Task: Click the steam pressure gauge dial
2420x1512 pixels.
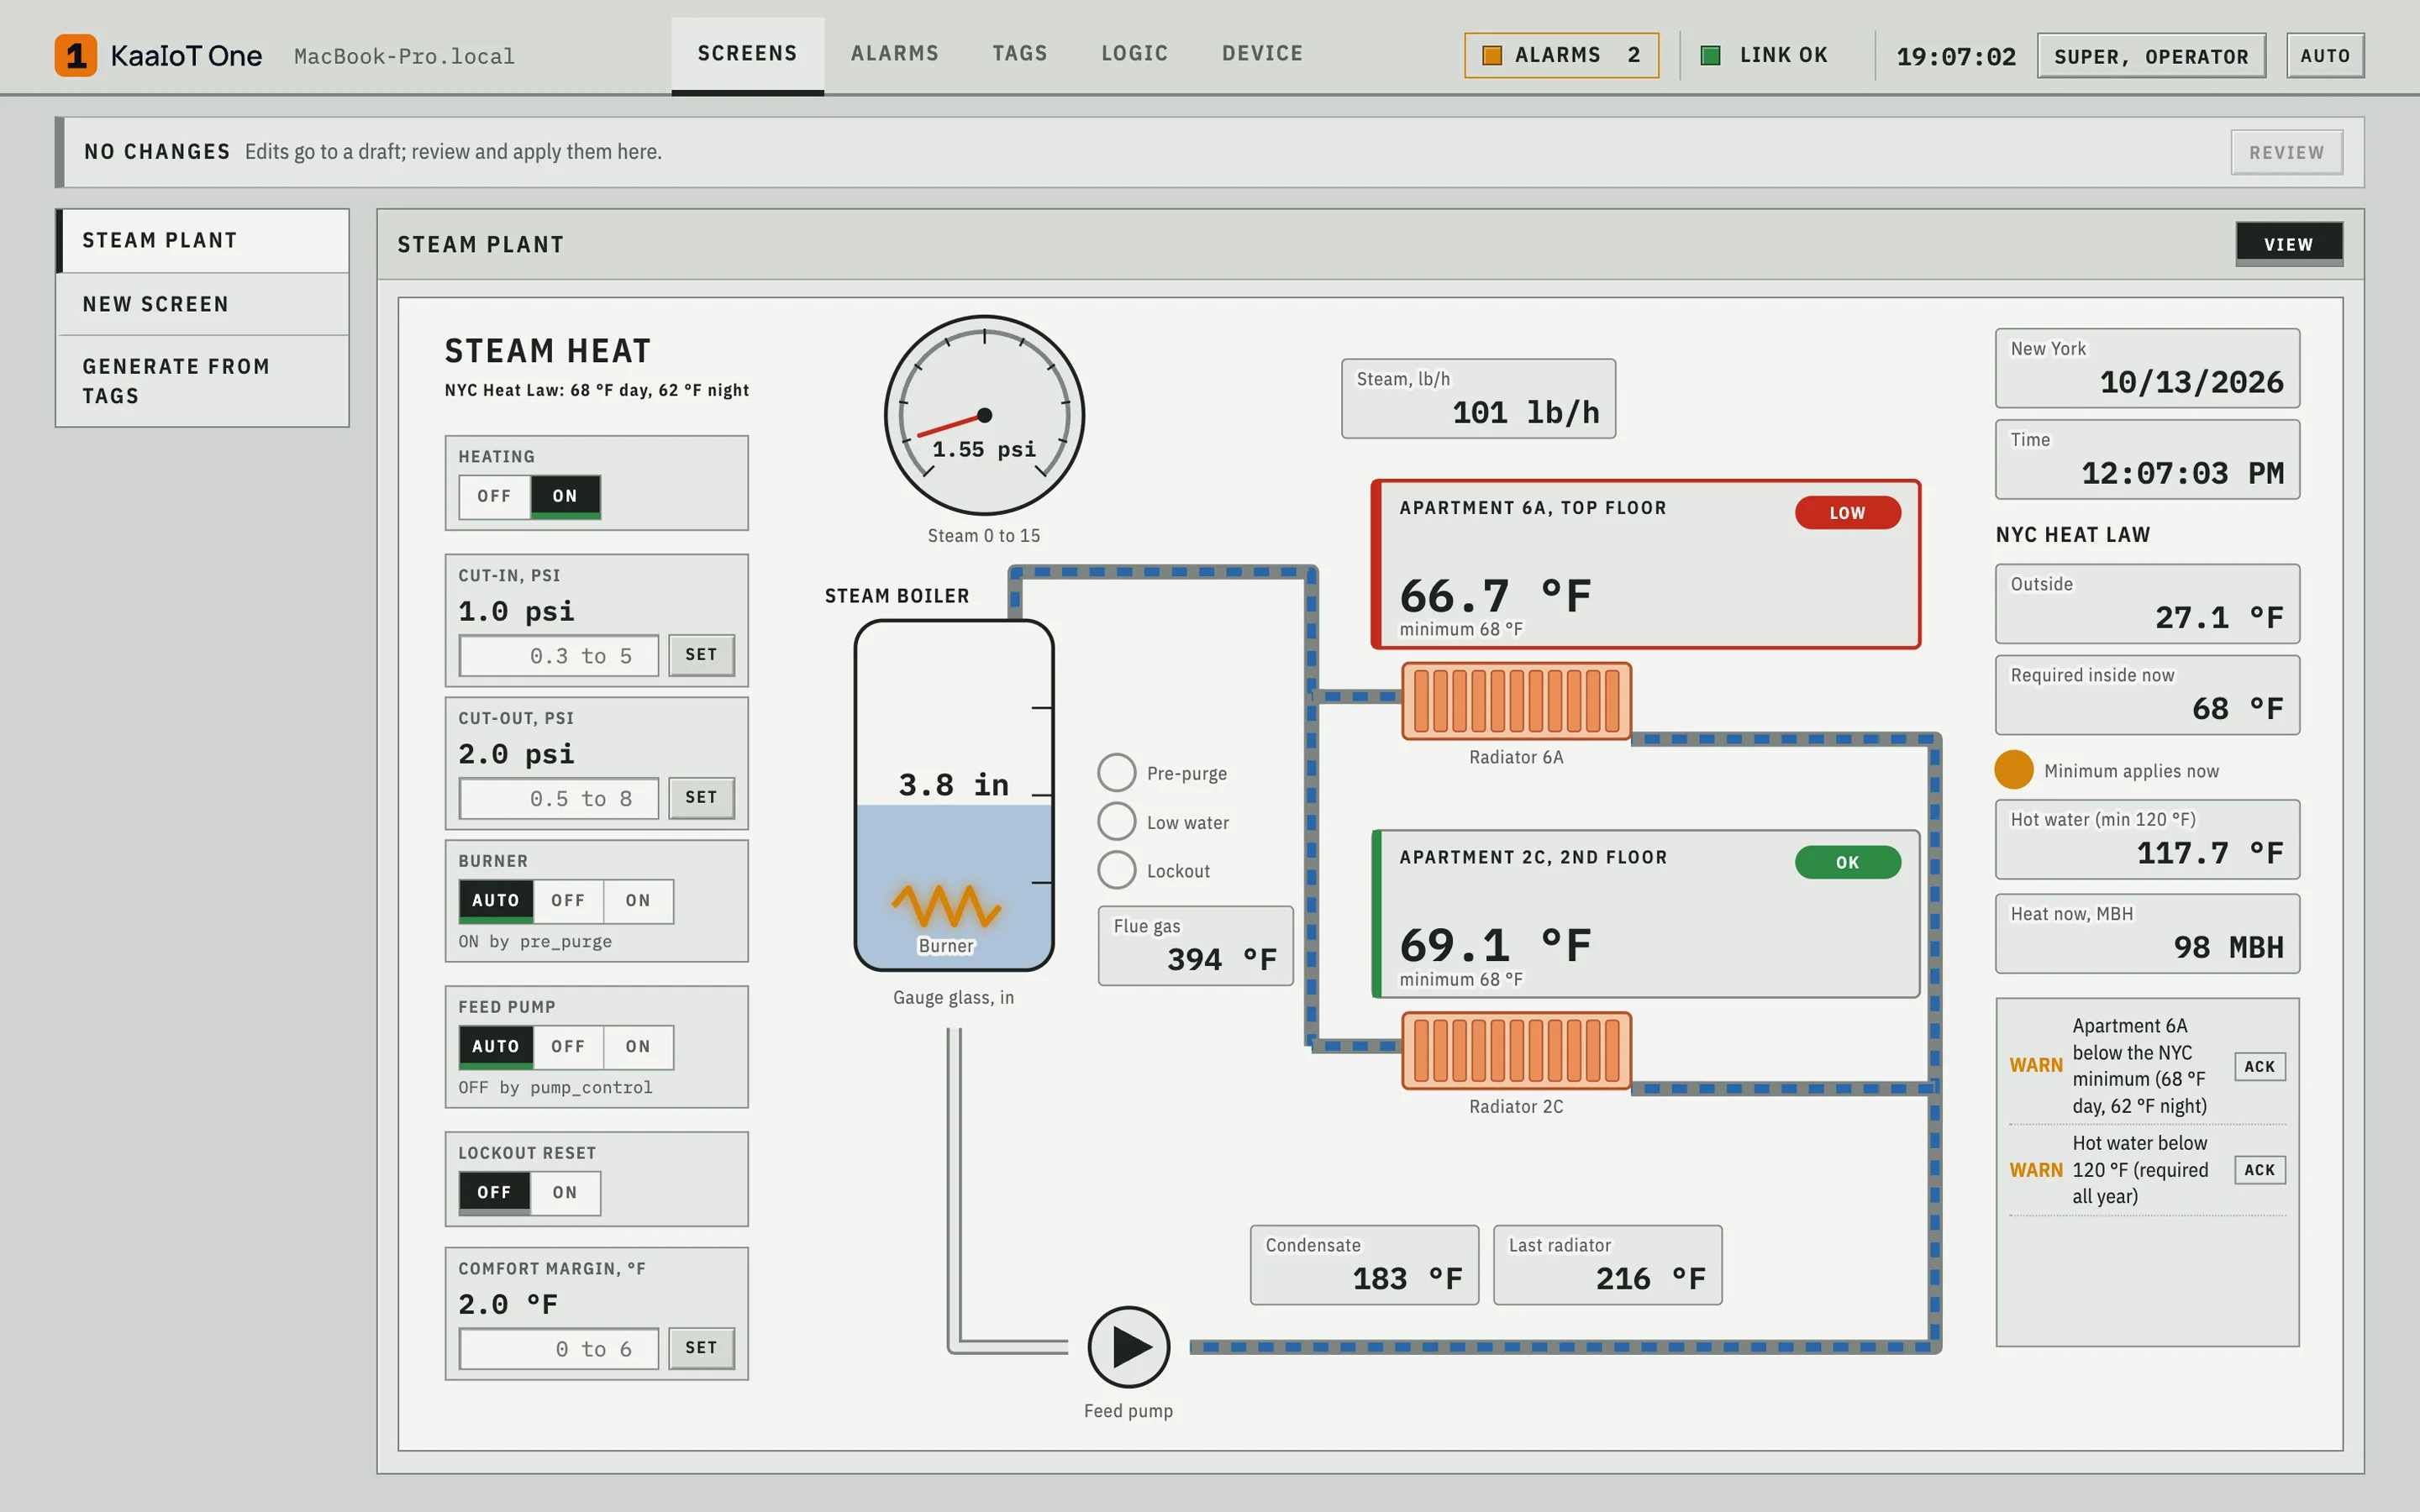Action: [x=984, y=415]
